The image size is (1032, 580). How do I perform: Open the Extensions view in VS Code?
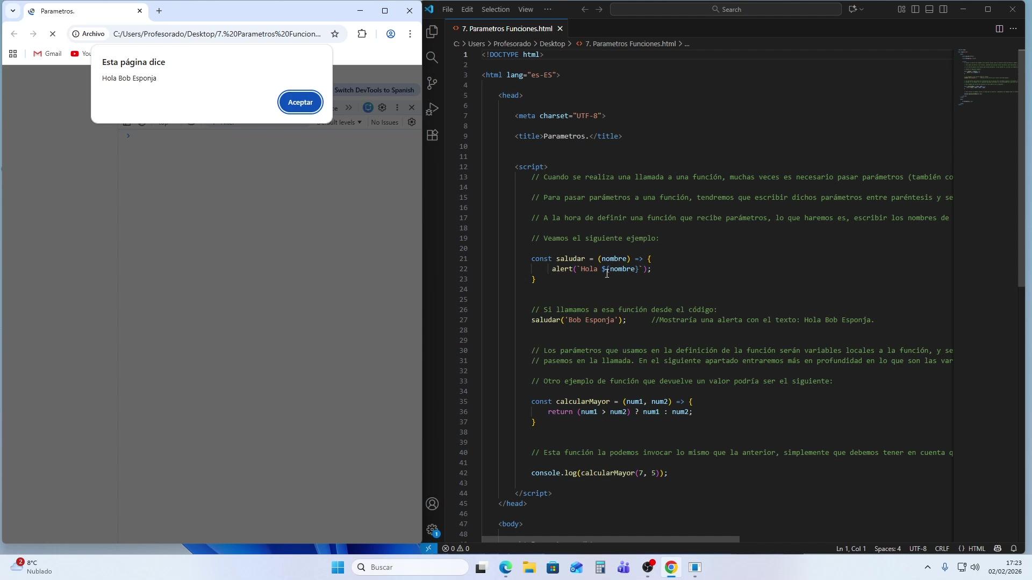[x=432, y=135]
